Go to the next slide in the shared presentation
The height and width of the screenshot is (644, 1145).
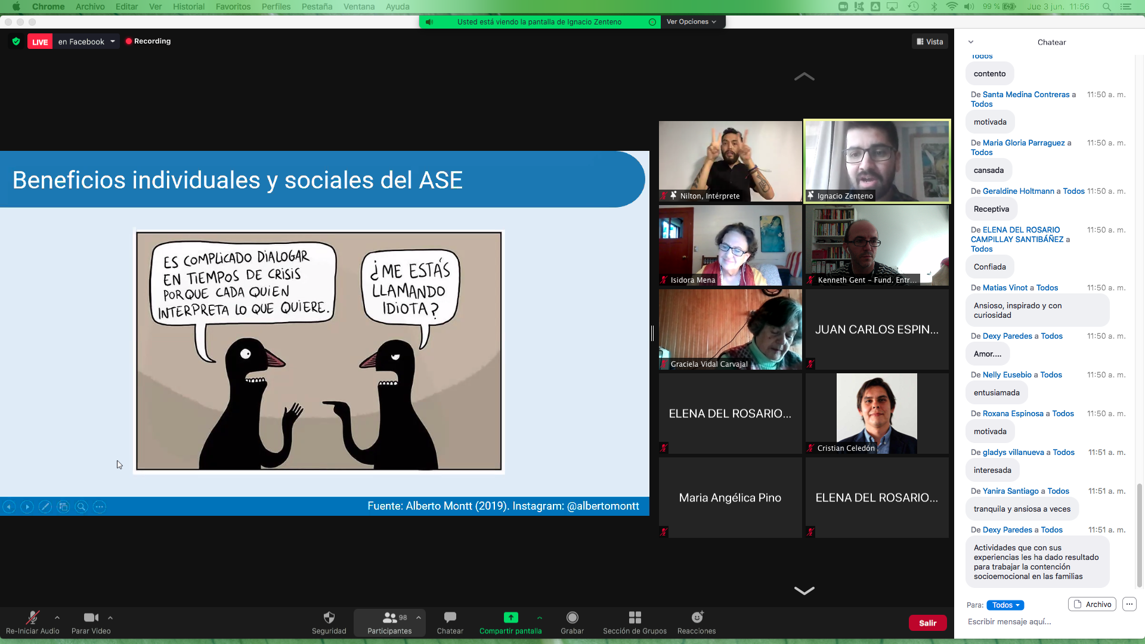[x=27, y=507]
